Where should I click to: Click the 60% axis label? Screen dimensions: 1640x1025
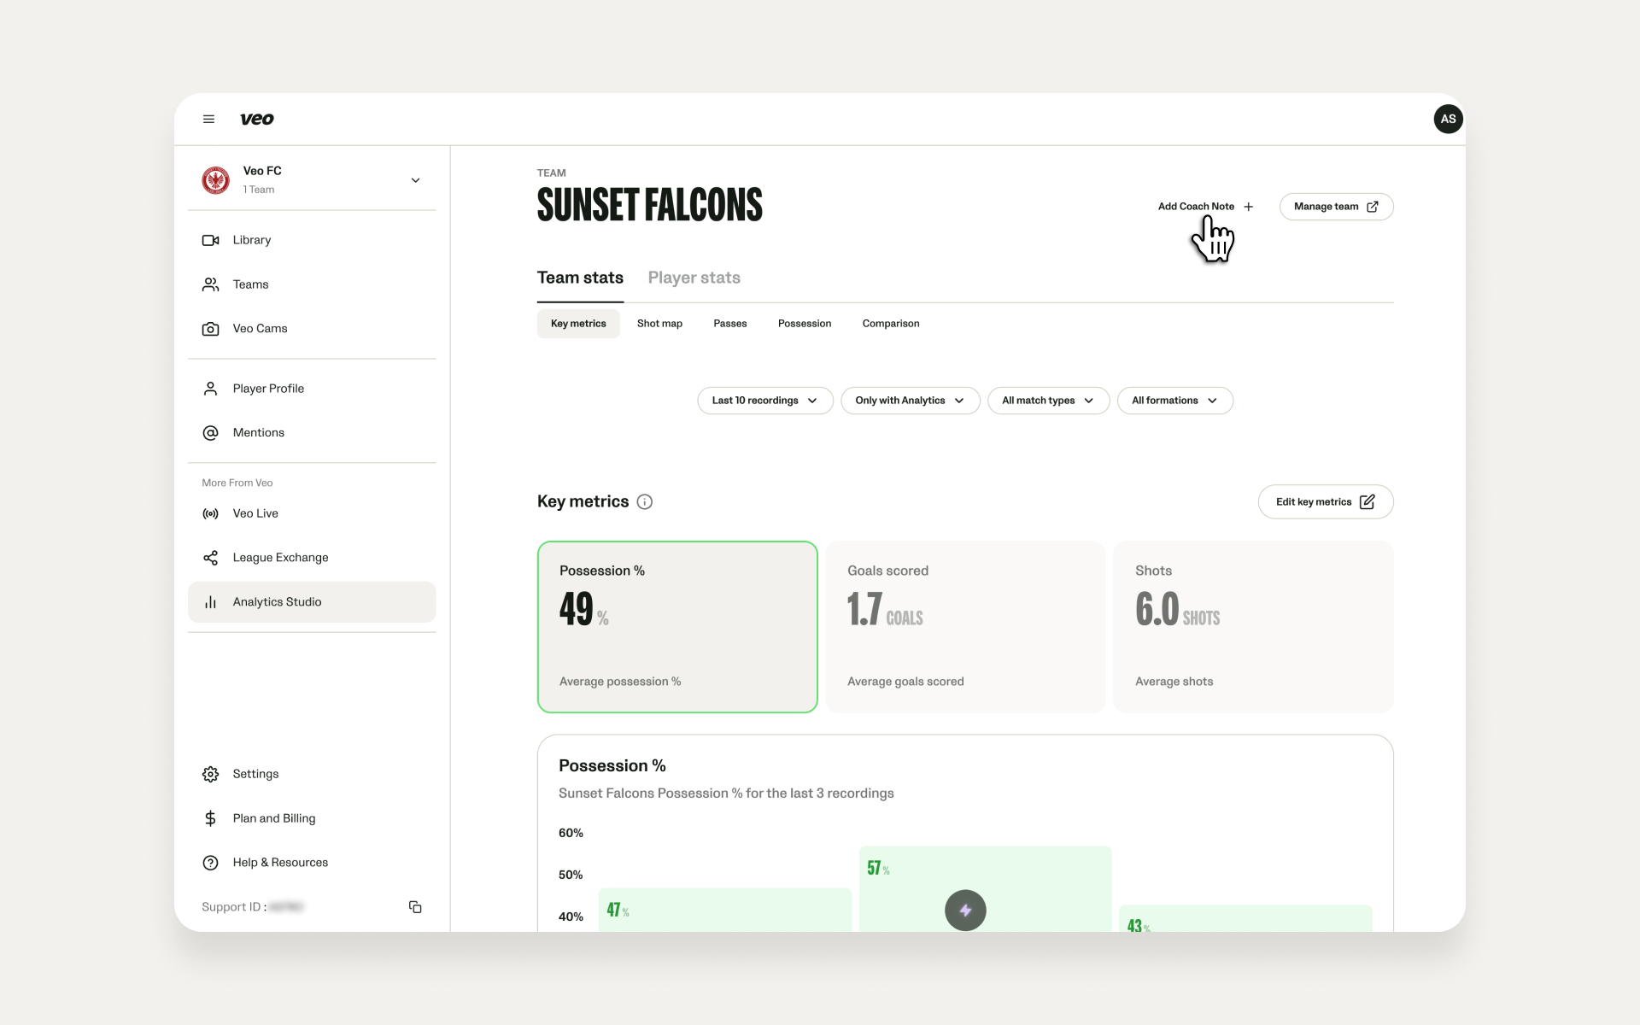[571, 833]
